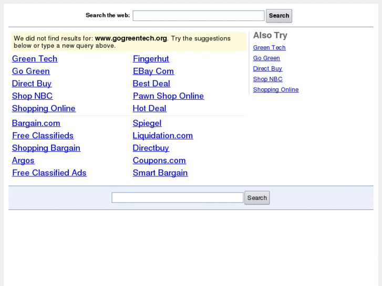Open the Coupons.com link
The height and width of the screenshot is (286, 382).
[x=159, y=161]
